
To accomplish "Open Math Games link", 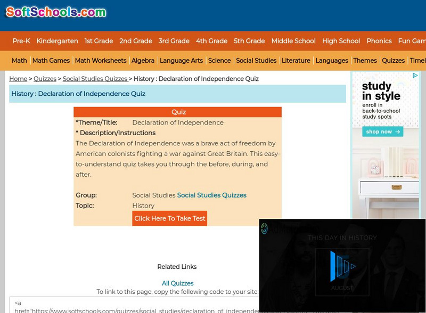I will [x=51, y=60].
